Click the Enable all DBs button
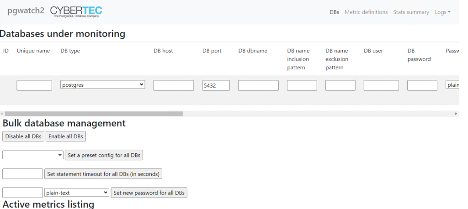 [x=66, y=136]
